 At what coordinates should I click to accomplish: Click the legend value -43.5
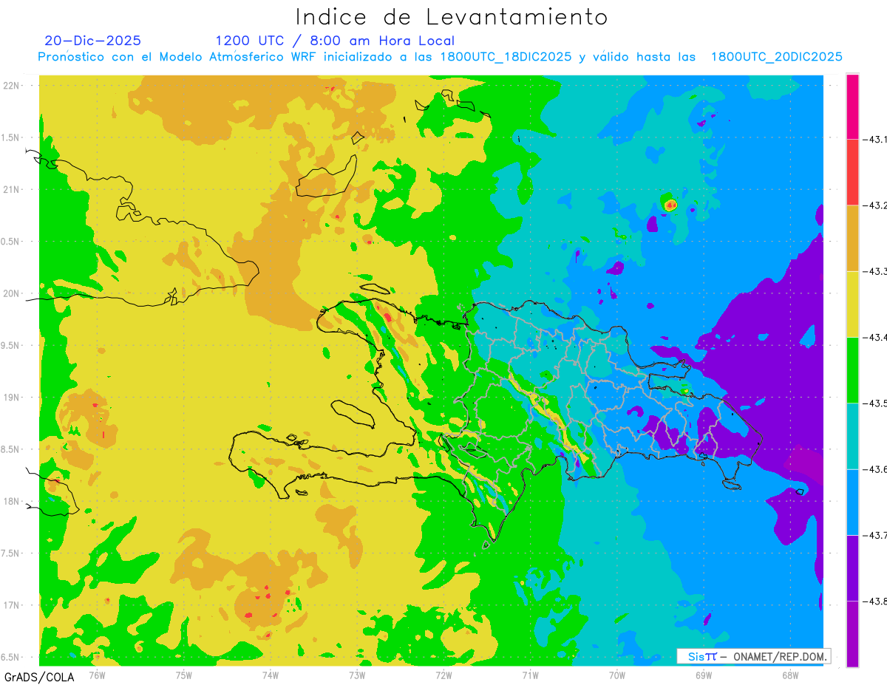(x=874, y=403)
